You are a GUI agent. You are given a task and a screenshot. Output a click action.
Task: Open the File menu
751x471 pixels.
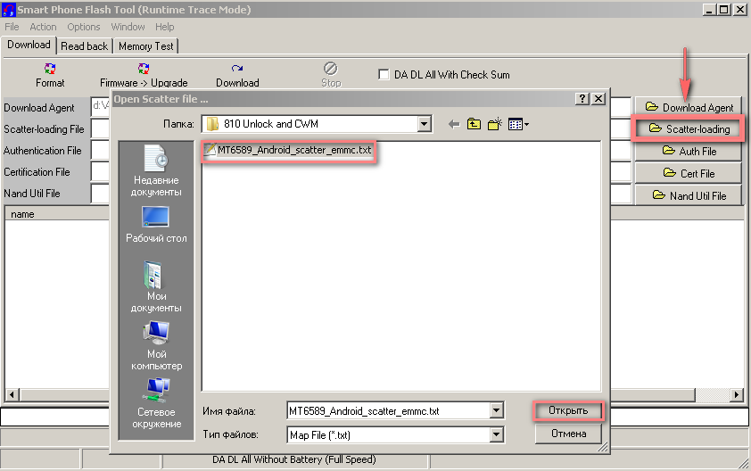pos(12,27)
